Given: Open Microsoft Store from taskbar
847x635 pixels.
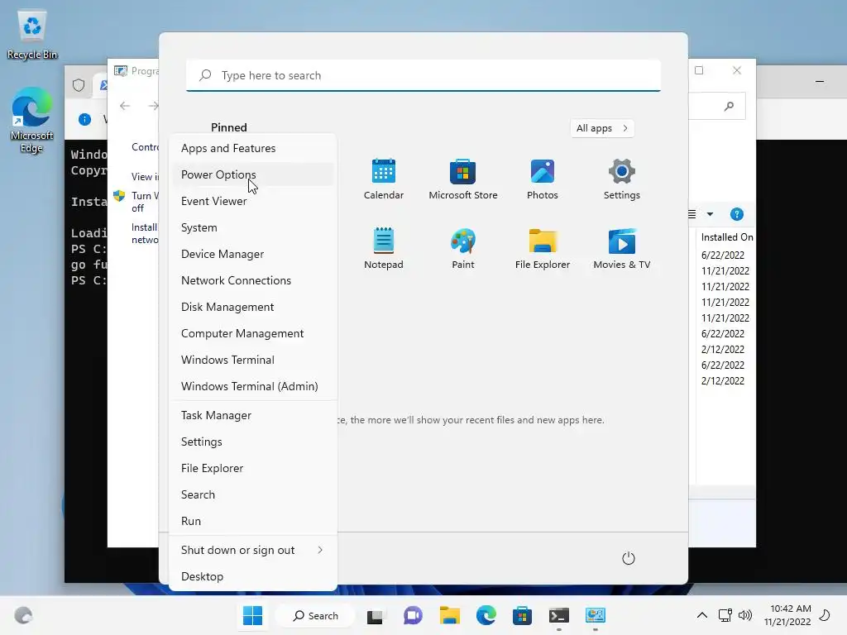Looking at the screenshot, I should coord(522,615).
